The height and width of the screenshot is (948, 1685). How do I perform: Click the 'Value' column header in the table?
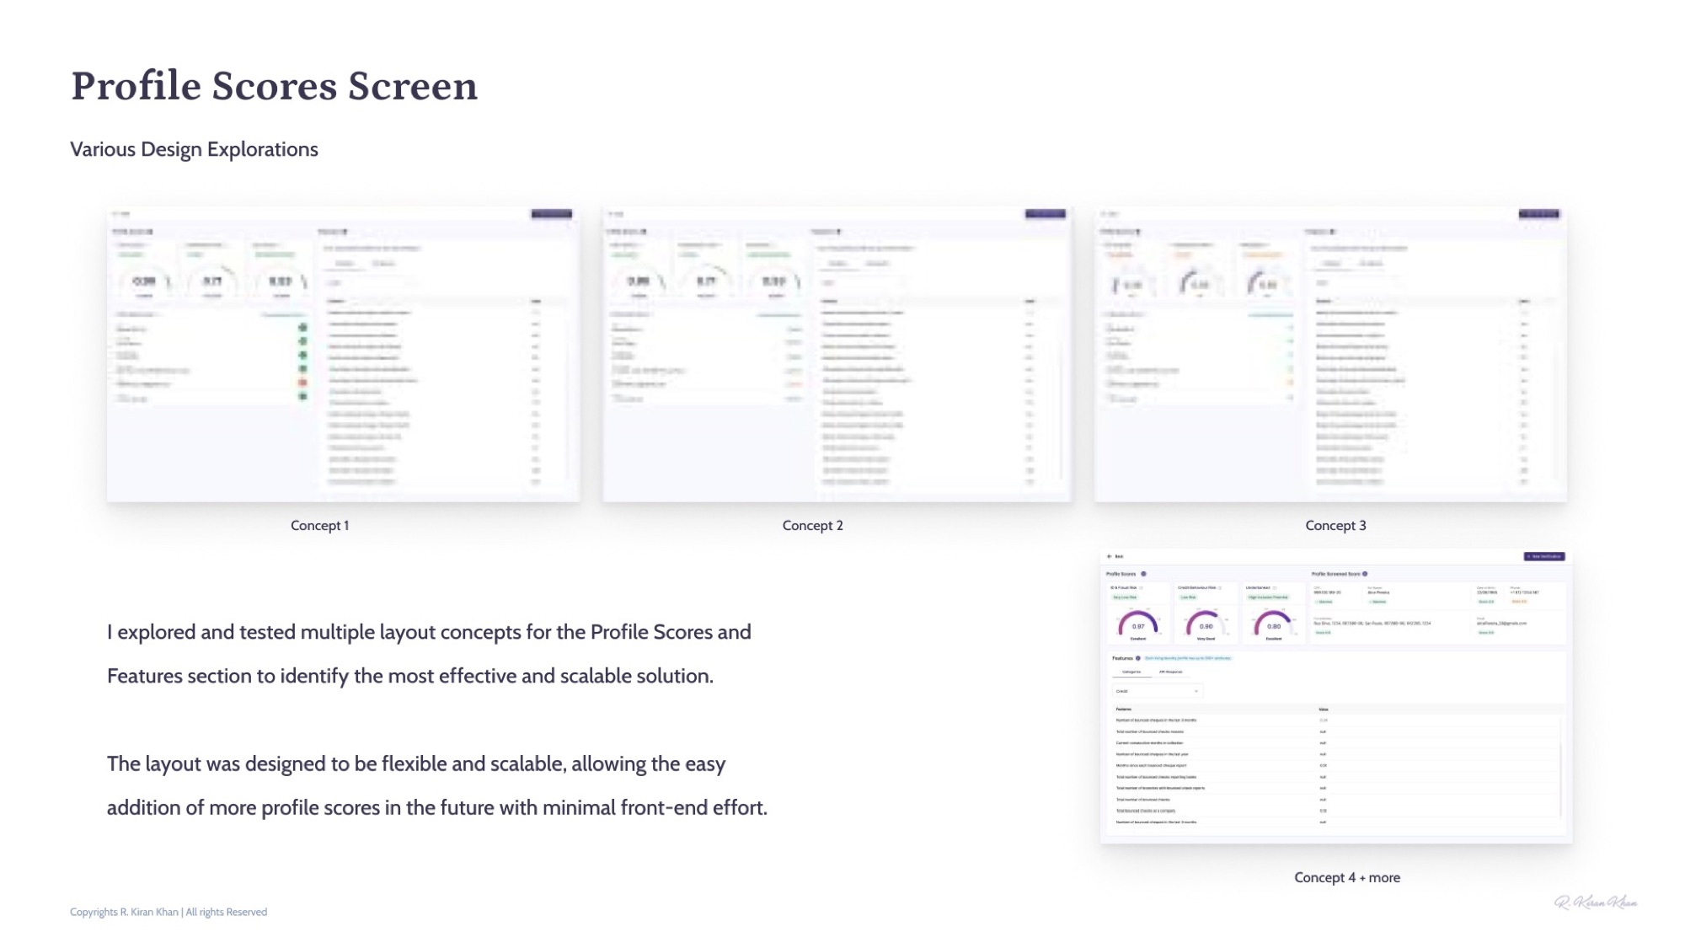(x=1324, y=710)
